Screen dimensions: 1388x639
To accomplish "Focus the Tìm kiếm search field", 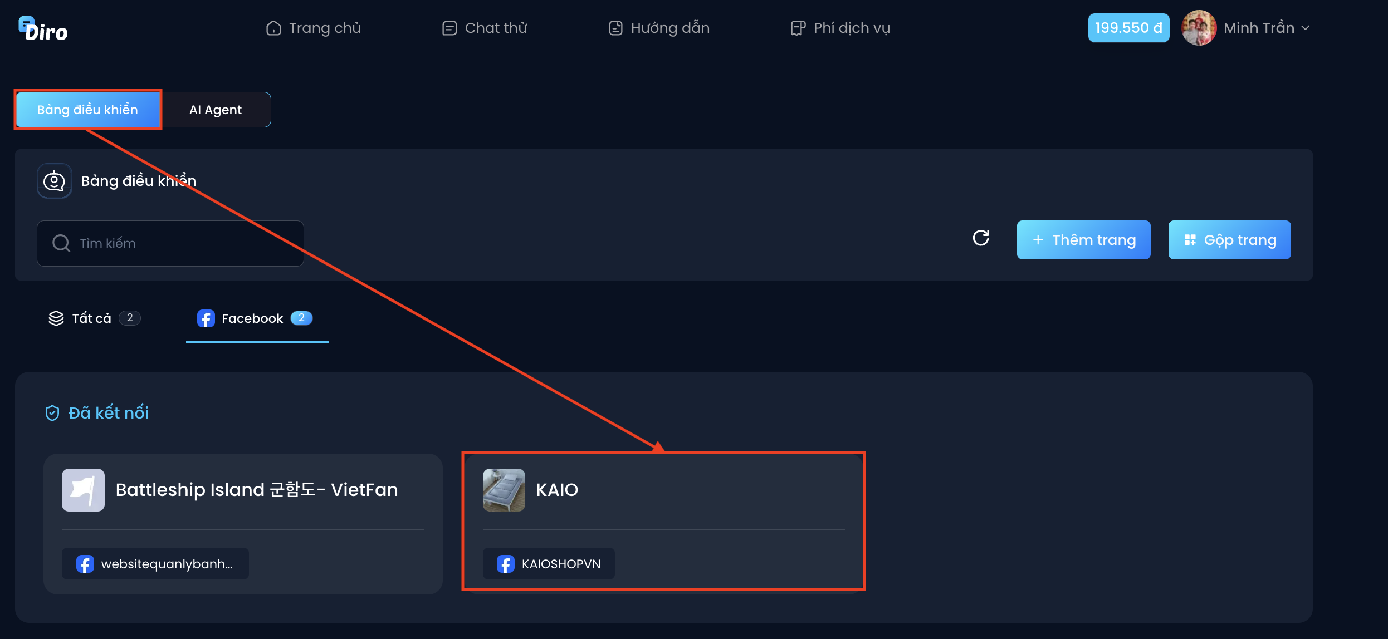I will pos(170,243).
